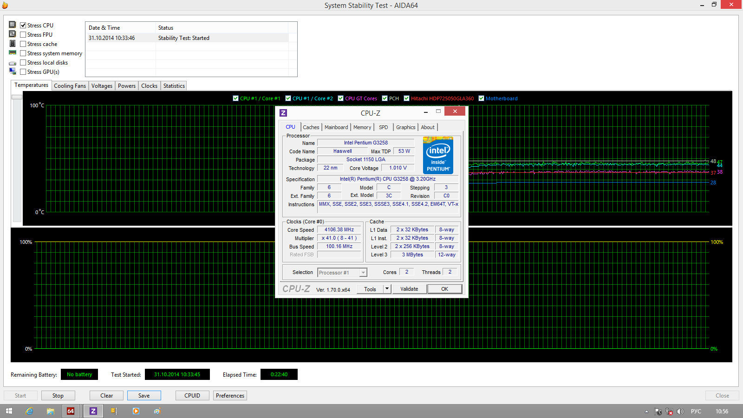Switch to the Cooling Fans tab
Image resolution: width=743 pixels, height=418 pixels.
[x=70, y=86]
